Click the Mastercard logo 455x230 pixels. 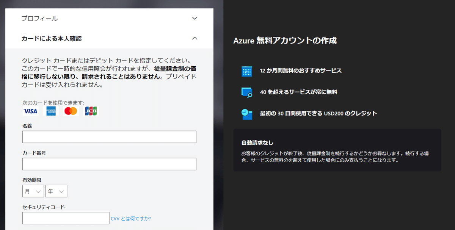tap(71, 111)
